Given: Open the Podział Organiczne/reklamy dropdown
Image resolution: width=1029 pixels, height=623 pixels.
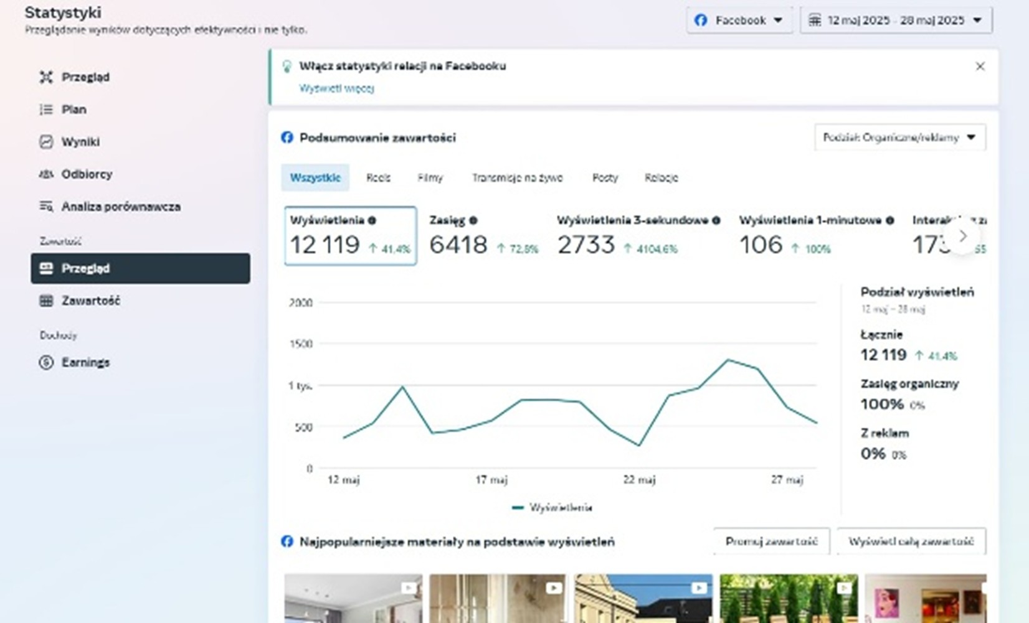Looking at the screenshot, I should (x=900, y=138).
